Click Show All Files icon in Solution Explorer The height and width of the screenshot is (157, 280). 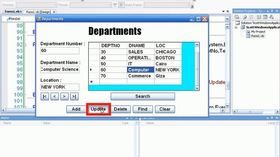click(x=245, y=17)
